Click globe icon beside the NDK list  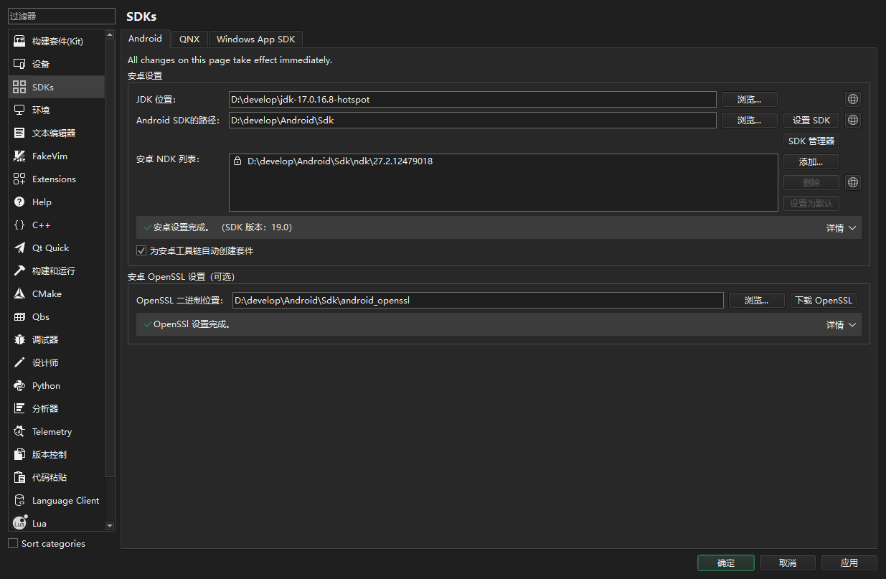point(853,182)
